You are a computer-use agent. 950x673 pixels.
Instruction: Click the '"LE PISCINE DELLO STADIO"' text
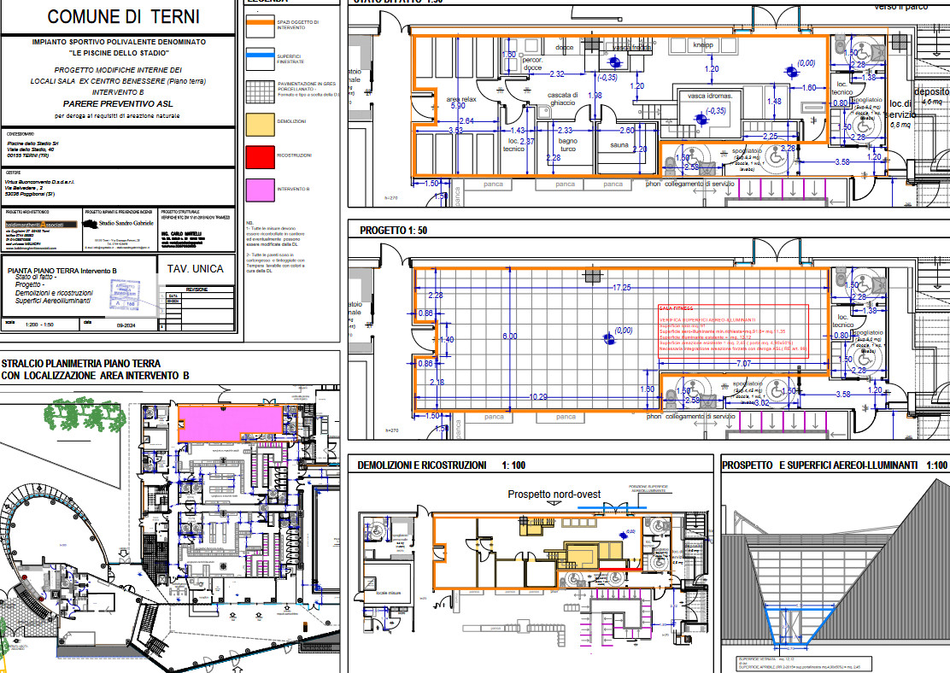tap(119, 53)
